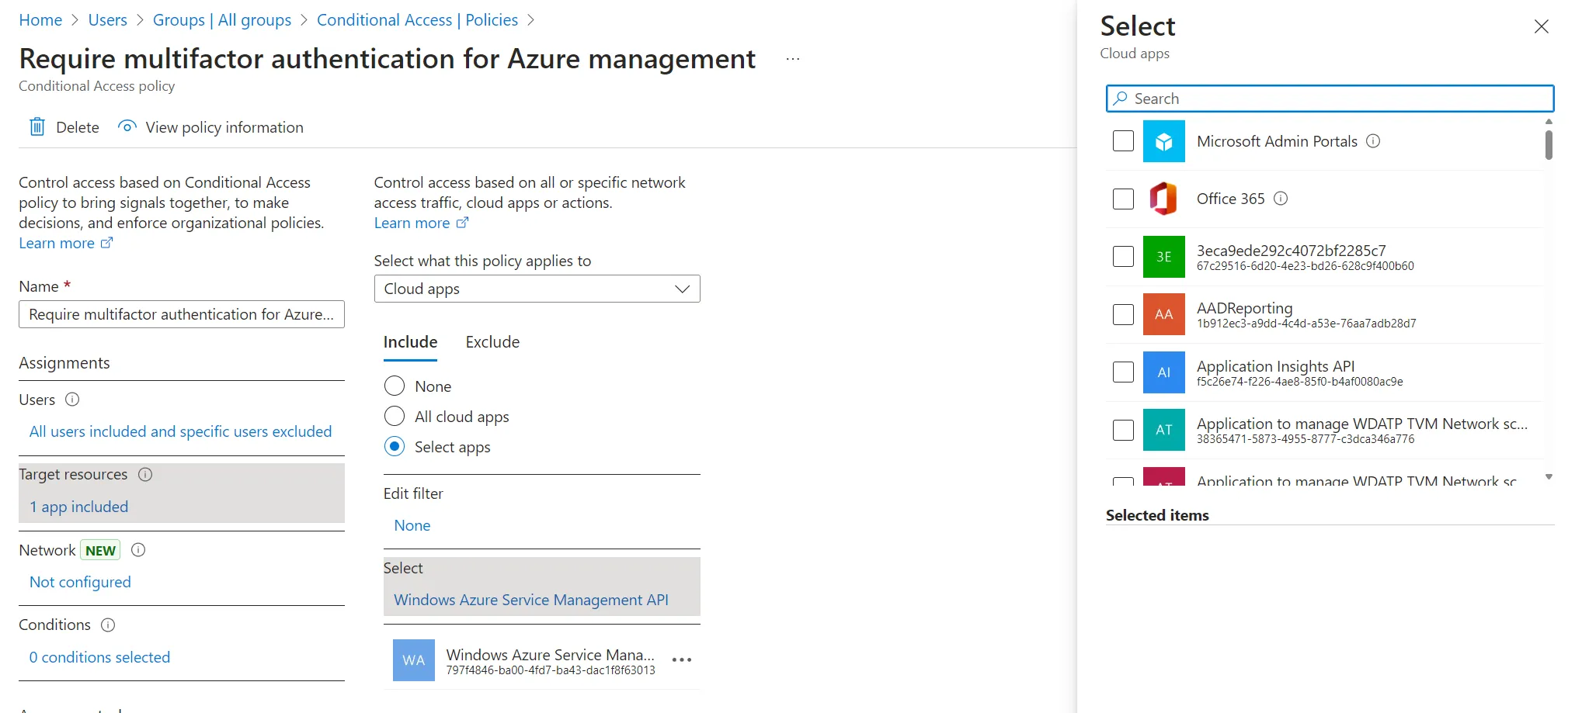
Task: Open the 0 conditions selected link
Action: (x=99, y=657)
